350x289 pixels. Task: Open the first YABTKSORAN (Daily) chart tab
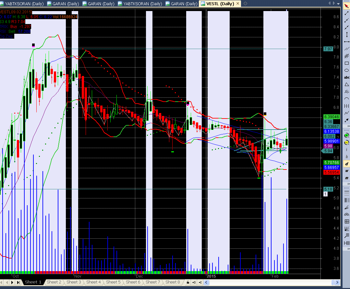point(20,4)
